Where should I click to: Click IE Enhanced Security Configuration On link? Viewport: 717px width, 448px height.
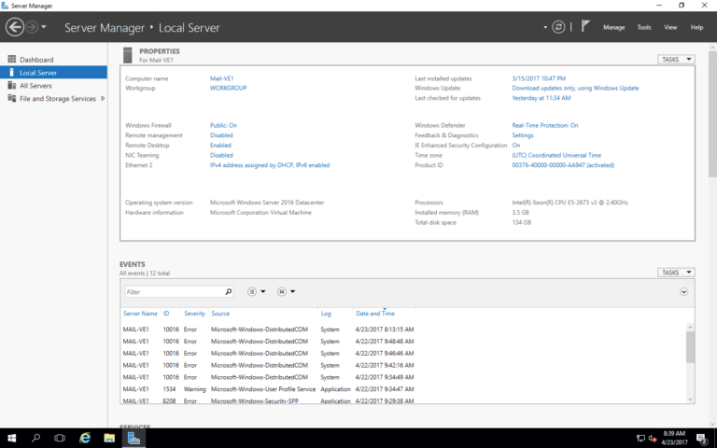point(515,146)
